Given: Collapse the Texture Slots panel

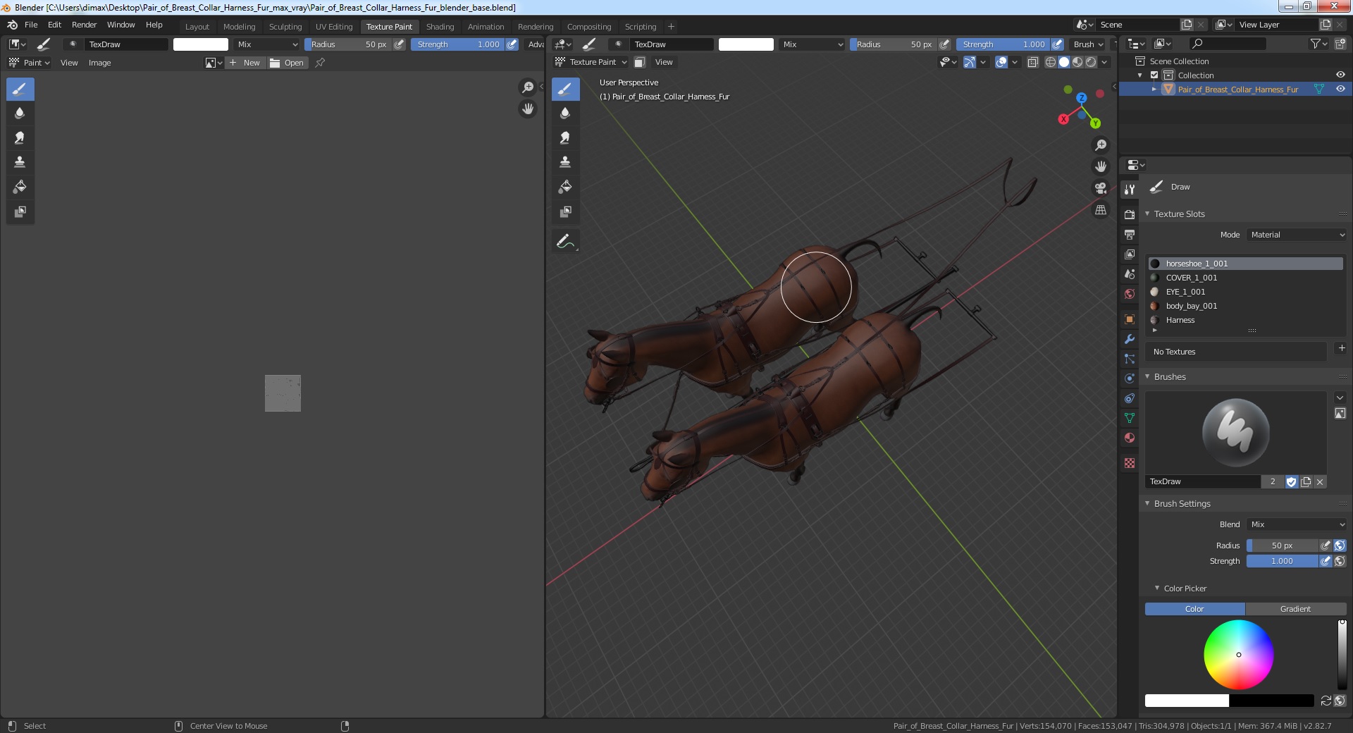Looking at the screenshot, I should (x=1147, y=214).
